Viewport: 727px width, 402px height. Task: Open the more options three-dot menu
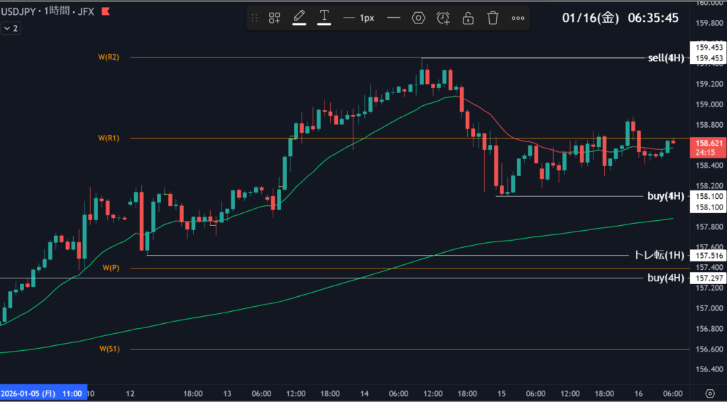pos(518,18)
